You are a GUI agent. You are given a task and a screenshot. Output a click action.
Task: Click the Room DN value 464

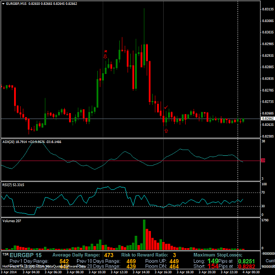point(174,266)
